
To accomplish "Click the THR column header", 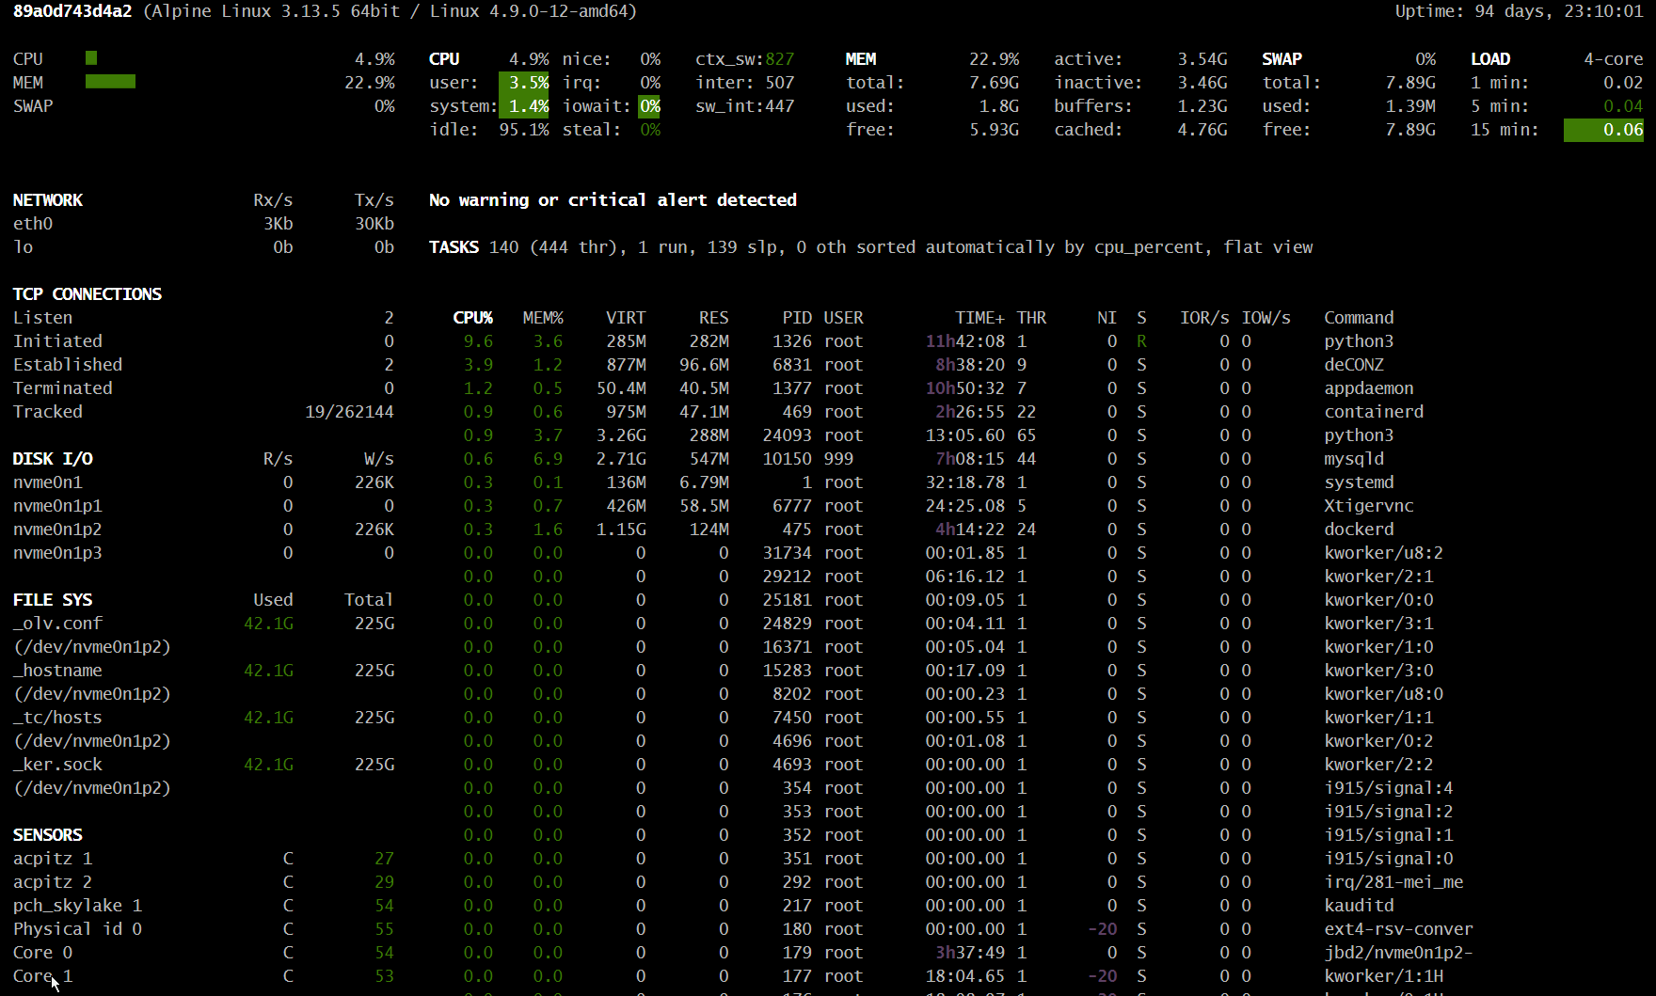I will point(1031,318).
